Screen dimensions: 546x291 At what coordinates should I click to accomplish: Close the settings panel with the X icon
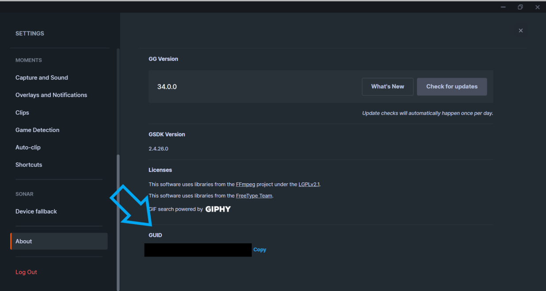coord(521,30)
